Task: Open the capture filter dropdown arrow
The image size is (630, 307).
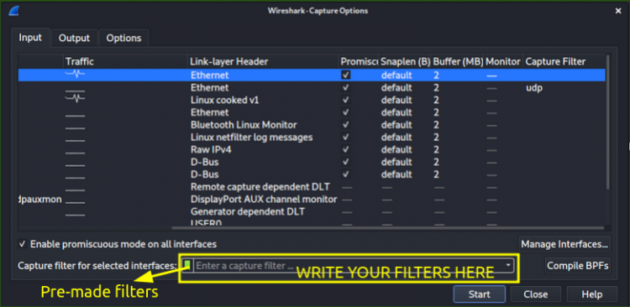Action: [x=508, y=265]
